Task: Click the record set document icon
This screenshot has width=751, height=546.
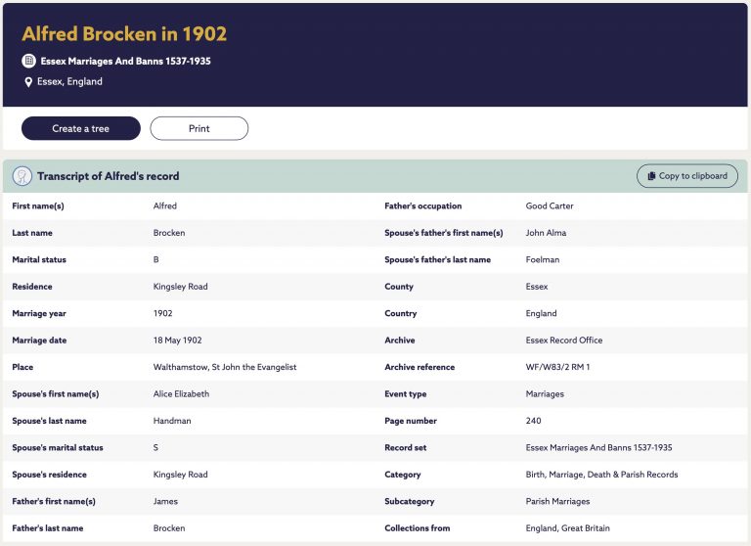Action: point(29,61)
